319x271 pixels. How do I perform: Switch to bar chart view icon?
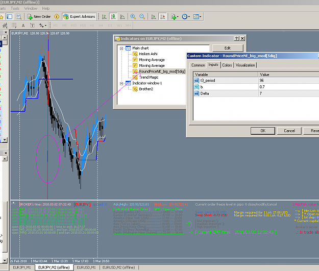[104, 17]
